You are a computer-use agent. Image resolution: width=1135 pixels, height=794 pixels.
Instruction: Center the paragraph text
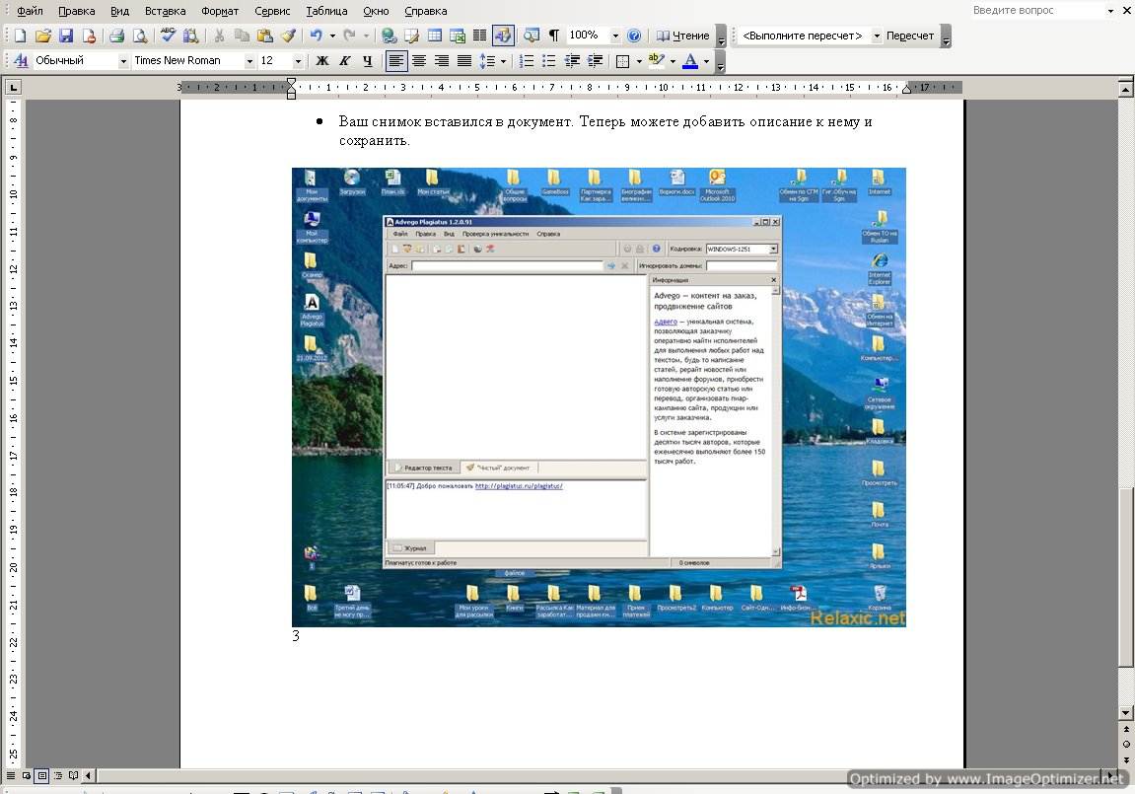[419, 61]
